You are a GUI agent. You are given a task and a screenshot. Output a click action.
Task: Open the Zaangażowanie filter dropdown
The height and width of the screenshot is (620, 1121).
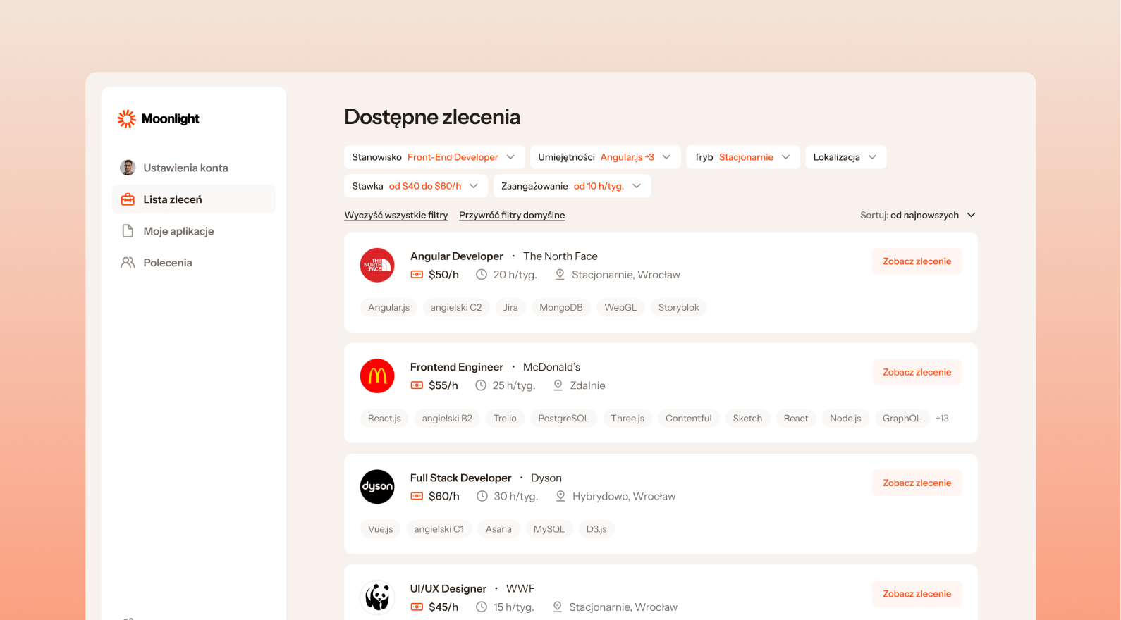(572, 186)
